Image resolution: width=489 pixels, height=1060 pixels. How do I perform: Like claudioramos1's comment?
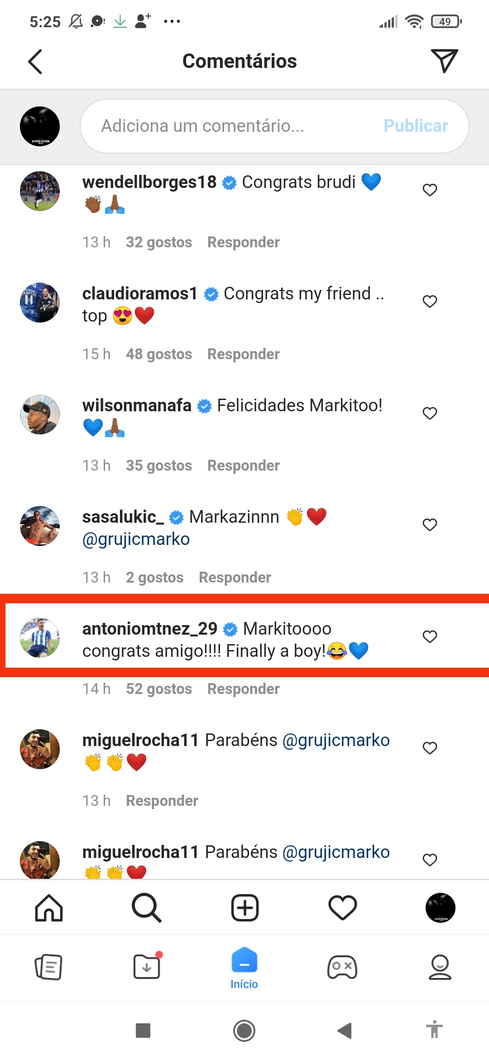point(430,301)
